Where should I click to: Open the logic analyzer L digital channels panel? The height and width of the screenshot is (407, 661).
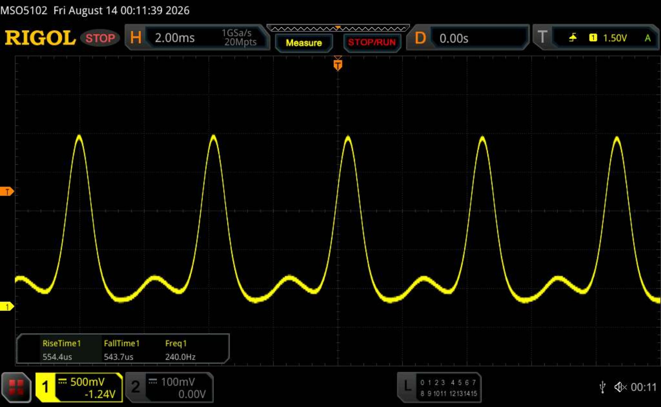439,387
